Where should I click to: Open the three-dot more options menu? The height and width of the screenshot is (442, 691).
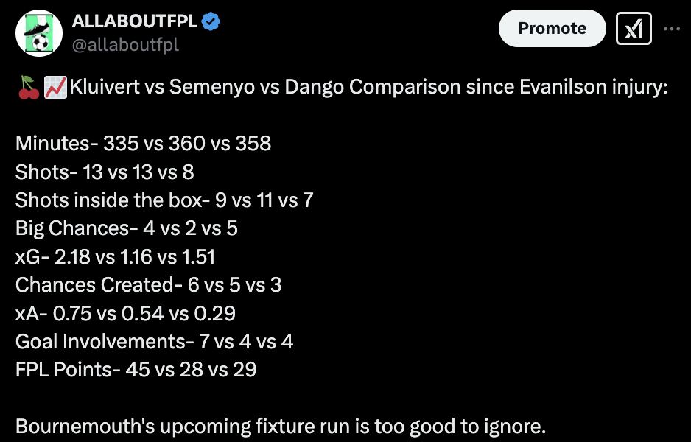(672, 29)
